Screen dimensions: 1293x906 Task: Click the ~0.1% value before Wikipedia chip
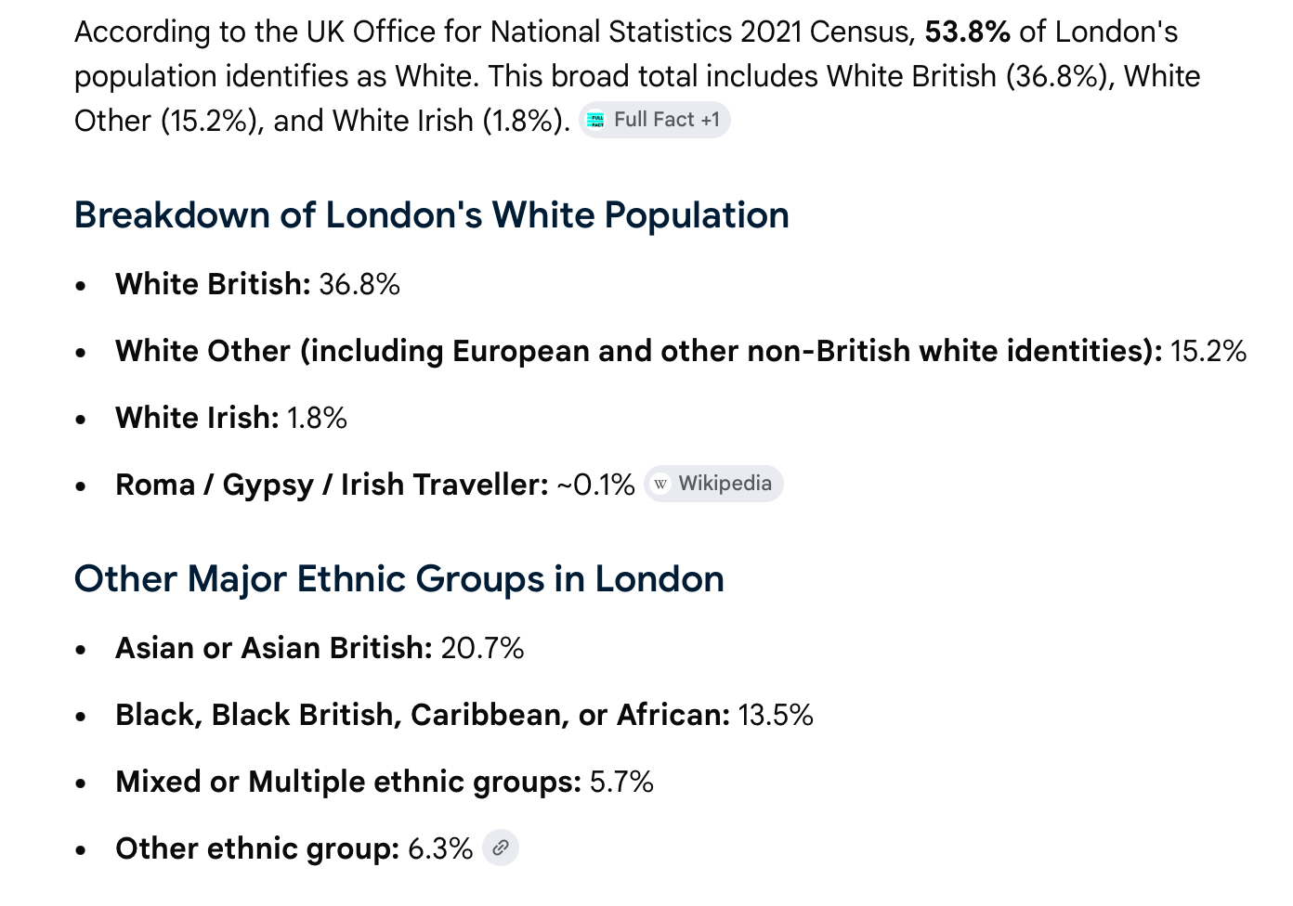point(595,485)
